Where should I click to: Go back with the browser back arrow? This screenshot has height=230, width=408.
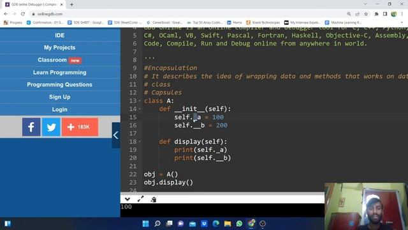click(x=6, y=14)
